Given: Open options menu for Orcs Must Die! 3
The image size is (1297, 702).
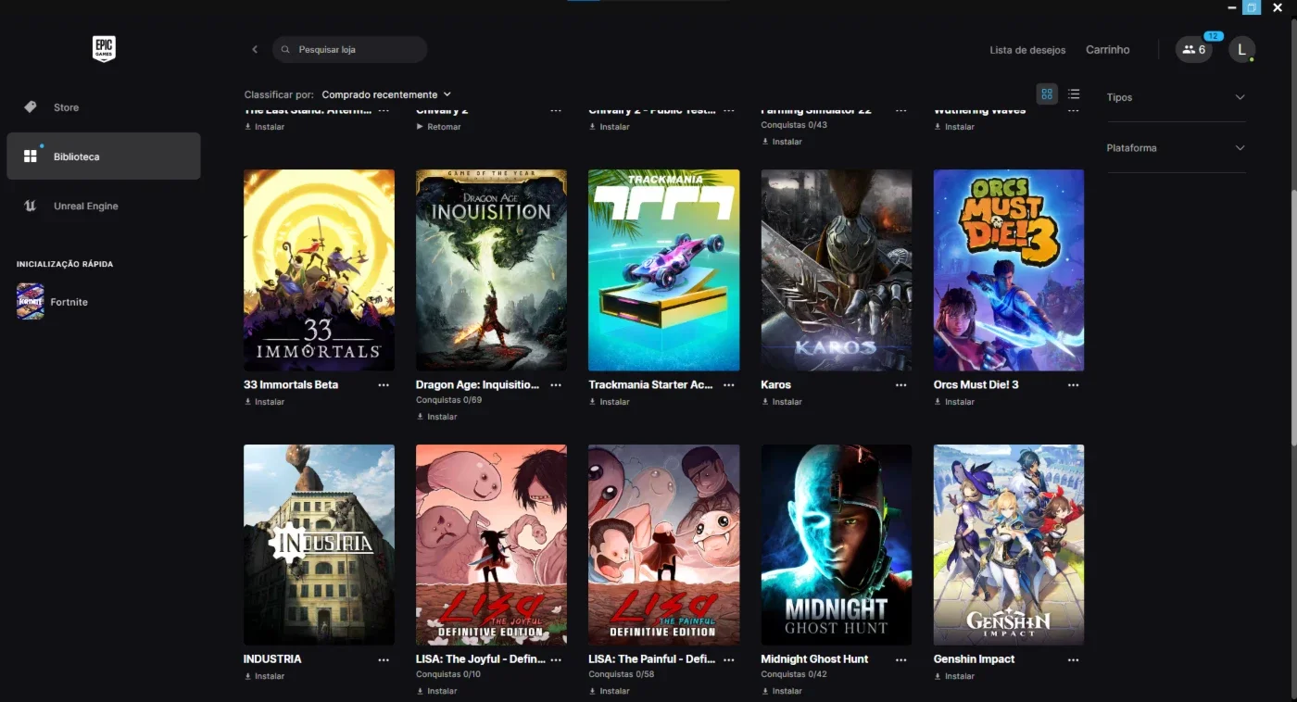Looking at the screenshot, I should 1074,385.
